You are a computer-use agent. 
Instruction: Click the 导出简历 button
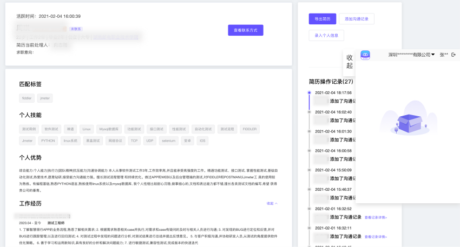[323, 19]
